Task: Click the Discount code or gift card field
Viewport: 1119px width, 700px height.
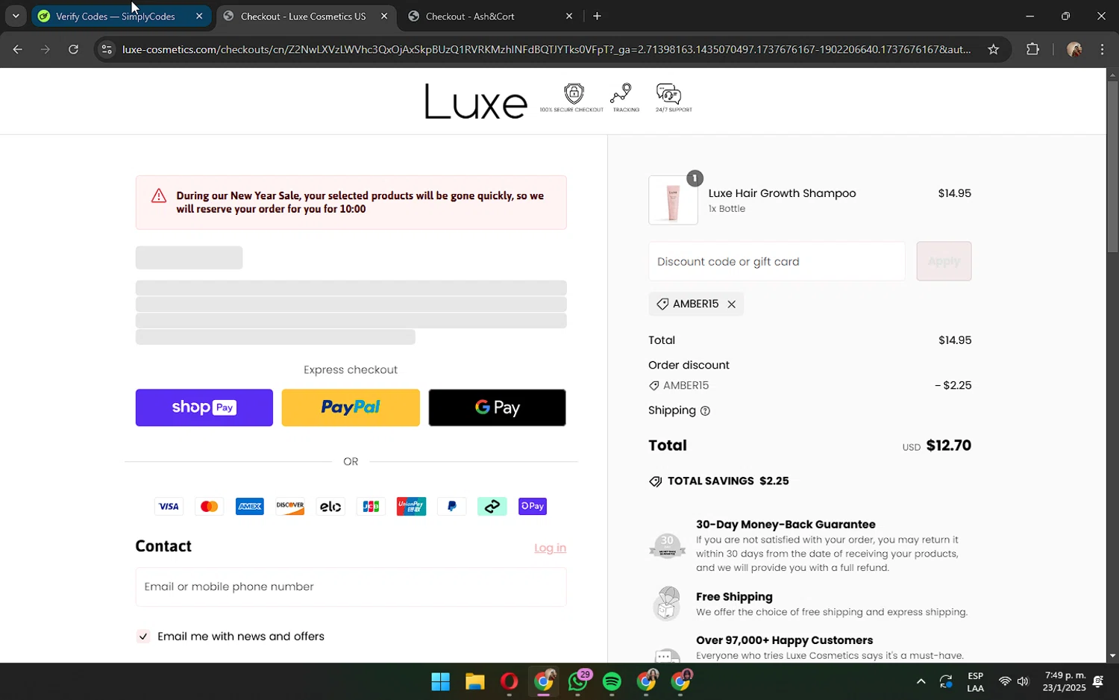Action: point(777,261)
